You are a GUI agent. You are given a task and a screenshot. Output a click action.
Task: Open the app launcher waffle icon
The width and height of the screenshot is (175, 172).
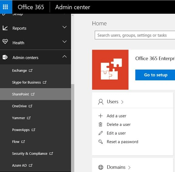click(5, 7)
